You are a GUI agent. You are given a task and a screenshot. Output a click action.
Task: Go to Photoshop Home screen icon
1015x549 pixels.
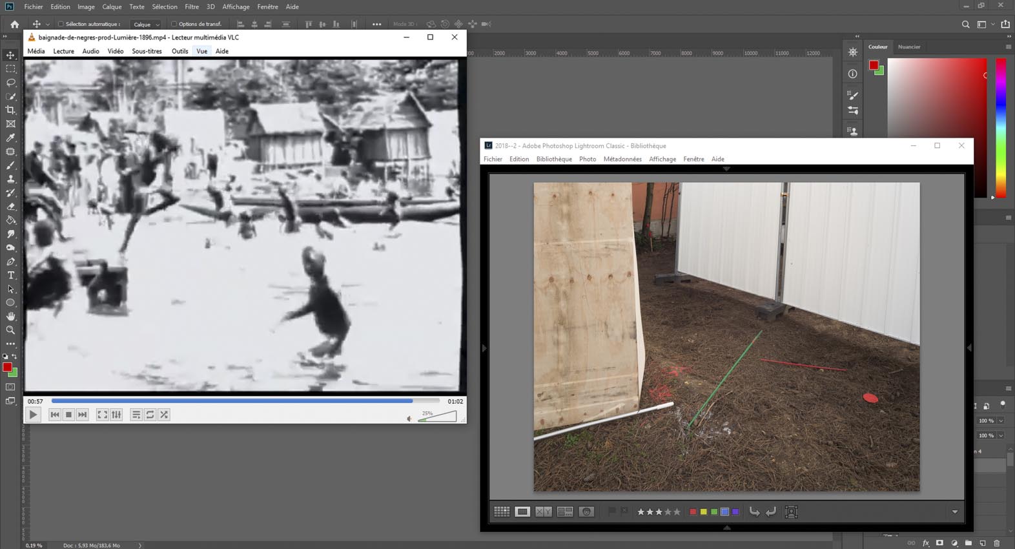tap(14, 24)
